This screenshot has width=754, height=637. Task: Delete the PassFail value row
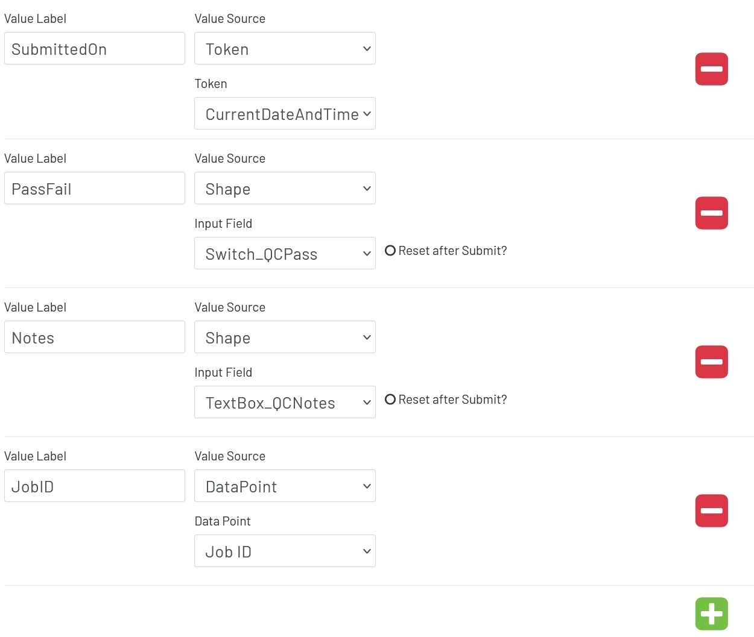[712, 213]
